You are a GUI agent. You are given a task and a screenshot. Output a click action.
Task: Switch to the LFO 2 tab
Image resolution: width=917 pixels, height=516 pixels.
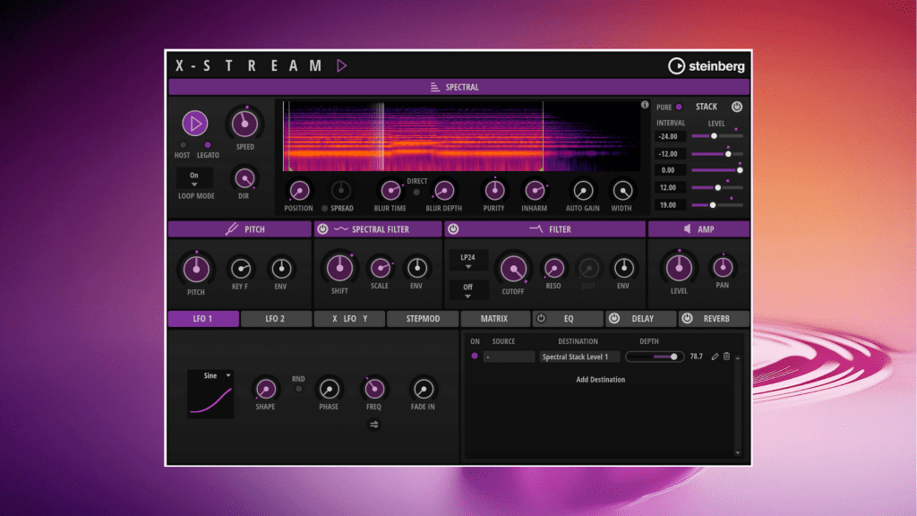[276, 319]
